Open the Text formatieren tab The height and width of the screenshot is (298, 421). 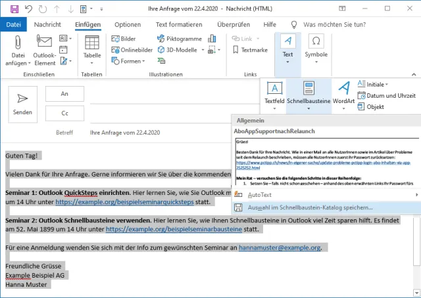coord(179,24)
